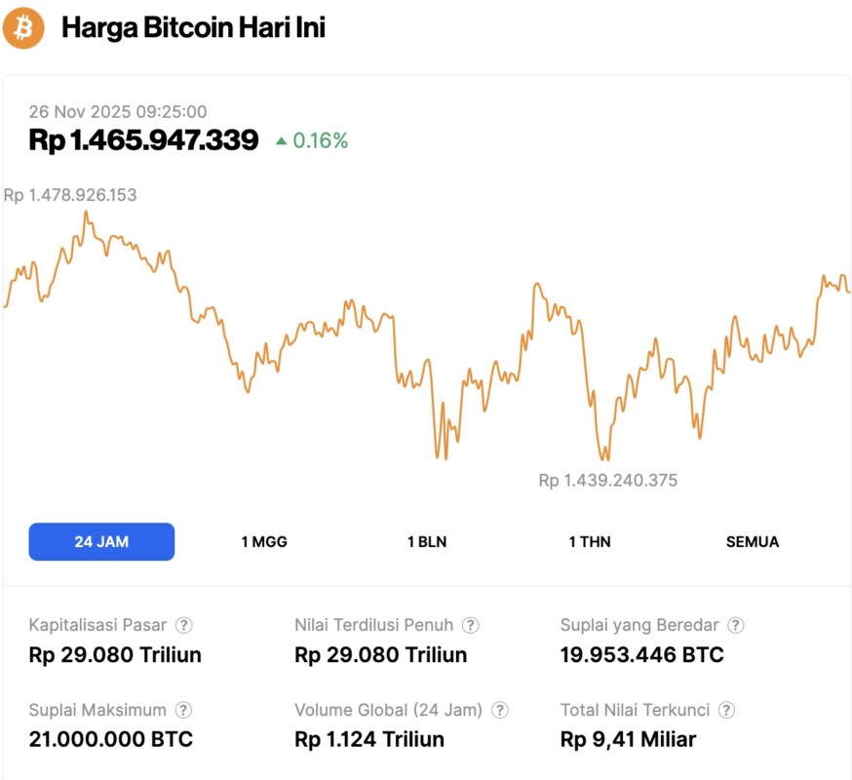This screenshot has height=780, width=852.
Task: Click the Volume Global (24 Jam) help icon
Action: click(x=500, y=710)
